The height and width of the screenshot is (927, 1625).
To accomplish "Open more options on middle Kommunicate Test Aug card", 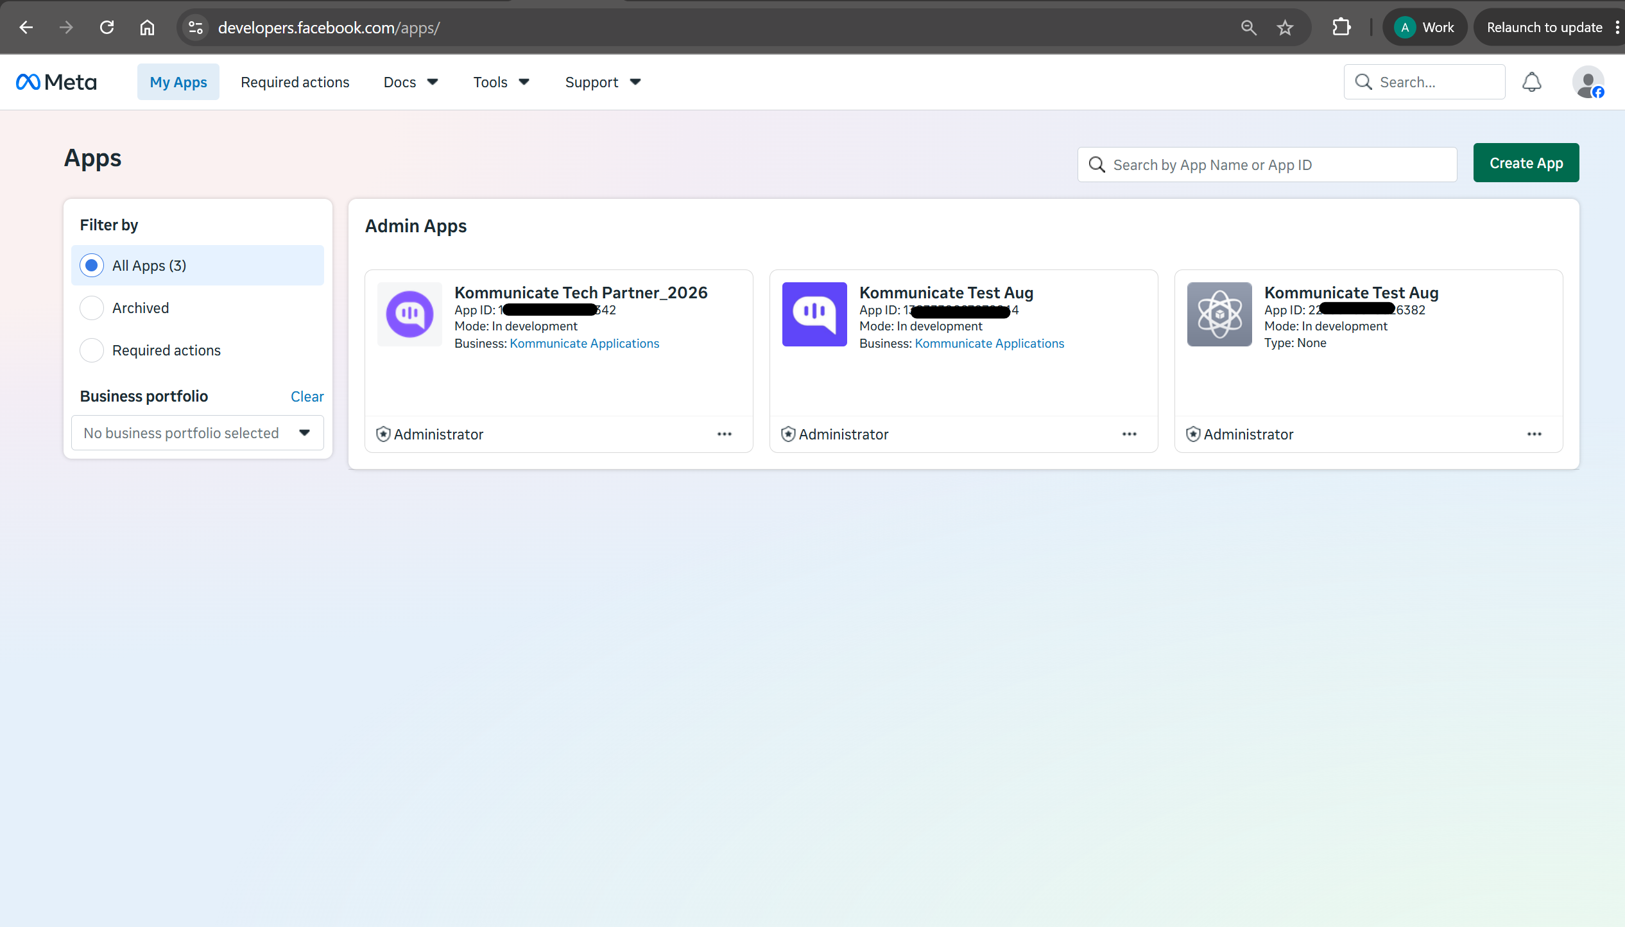I will (x=1130, y=434).
